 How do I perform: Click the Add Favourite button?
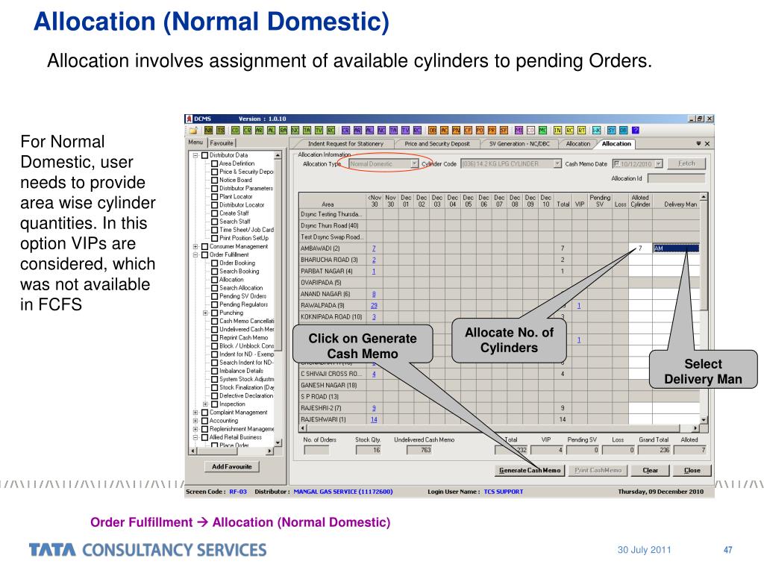232,467
